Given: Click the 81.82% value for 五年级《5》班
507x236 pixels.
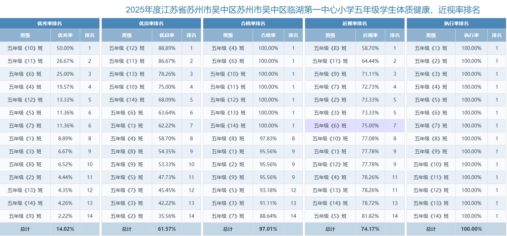Looking at the screenshot, I should pos(370,216).
